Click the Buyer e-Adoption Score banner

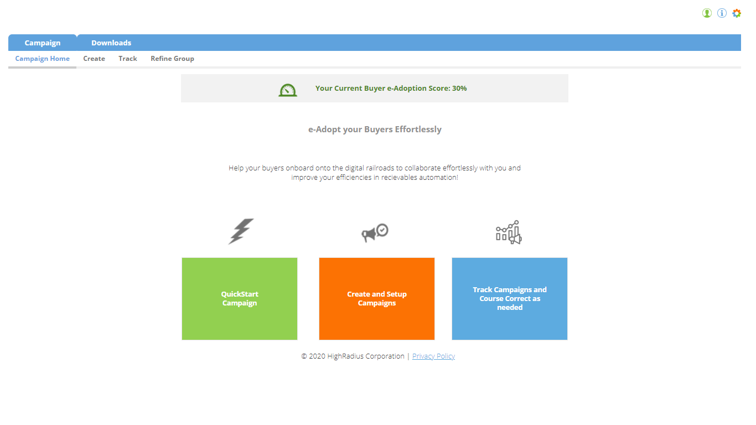click(375, 88)
